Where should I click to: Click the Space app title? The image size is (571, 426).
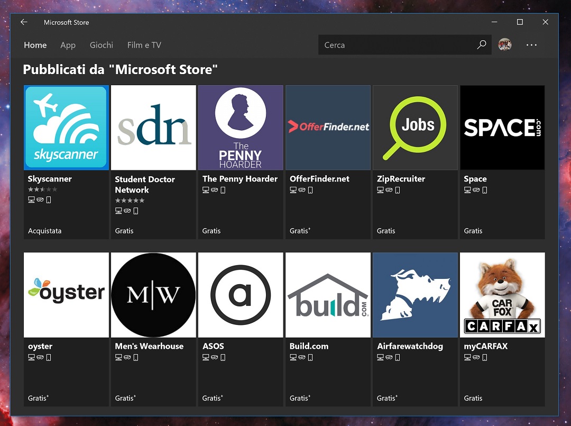pyautogui.click(x=475, y=179)
